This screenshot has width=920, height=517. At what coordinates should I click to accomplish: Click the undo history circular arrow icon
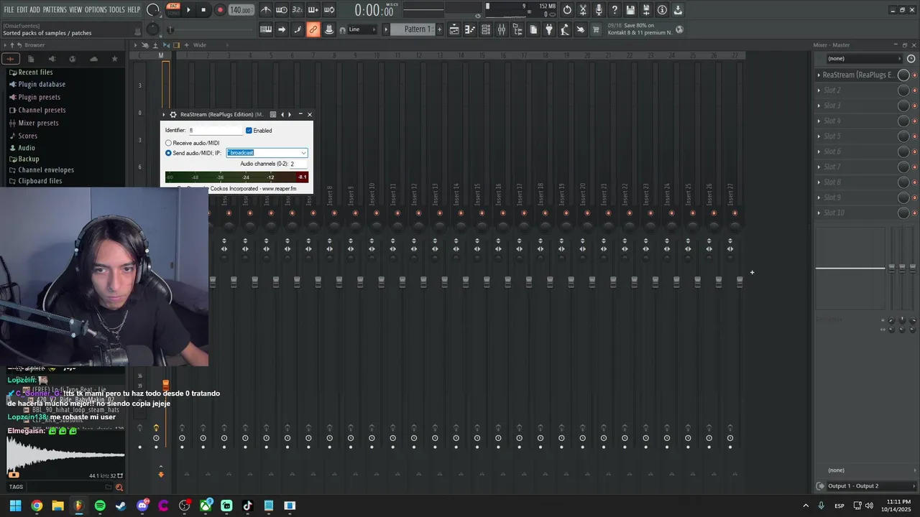(567, 10)
